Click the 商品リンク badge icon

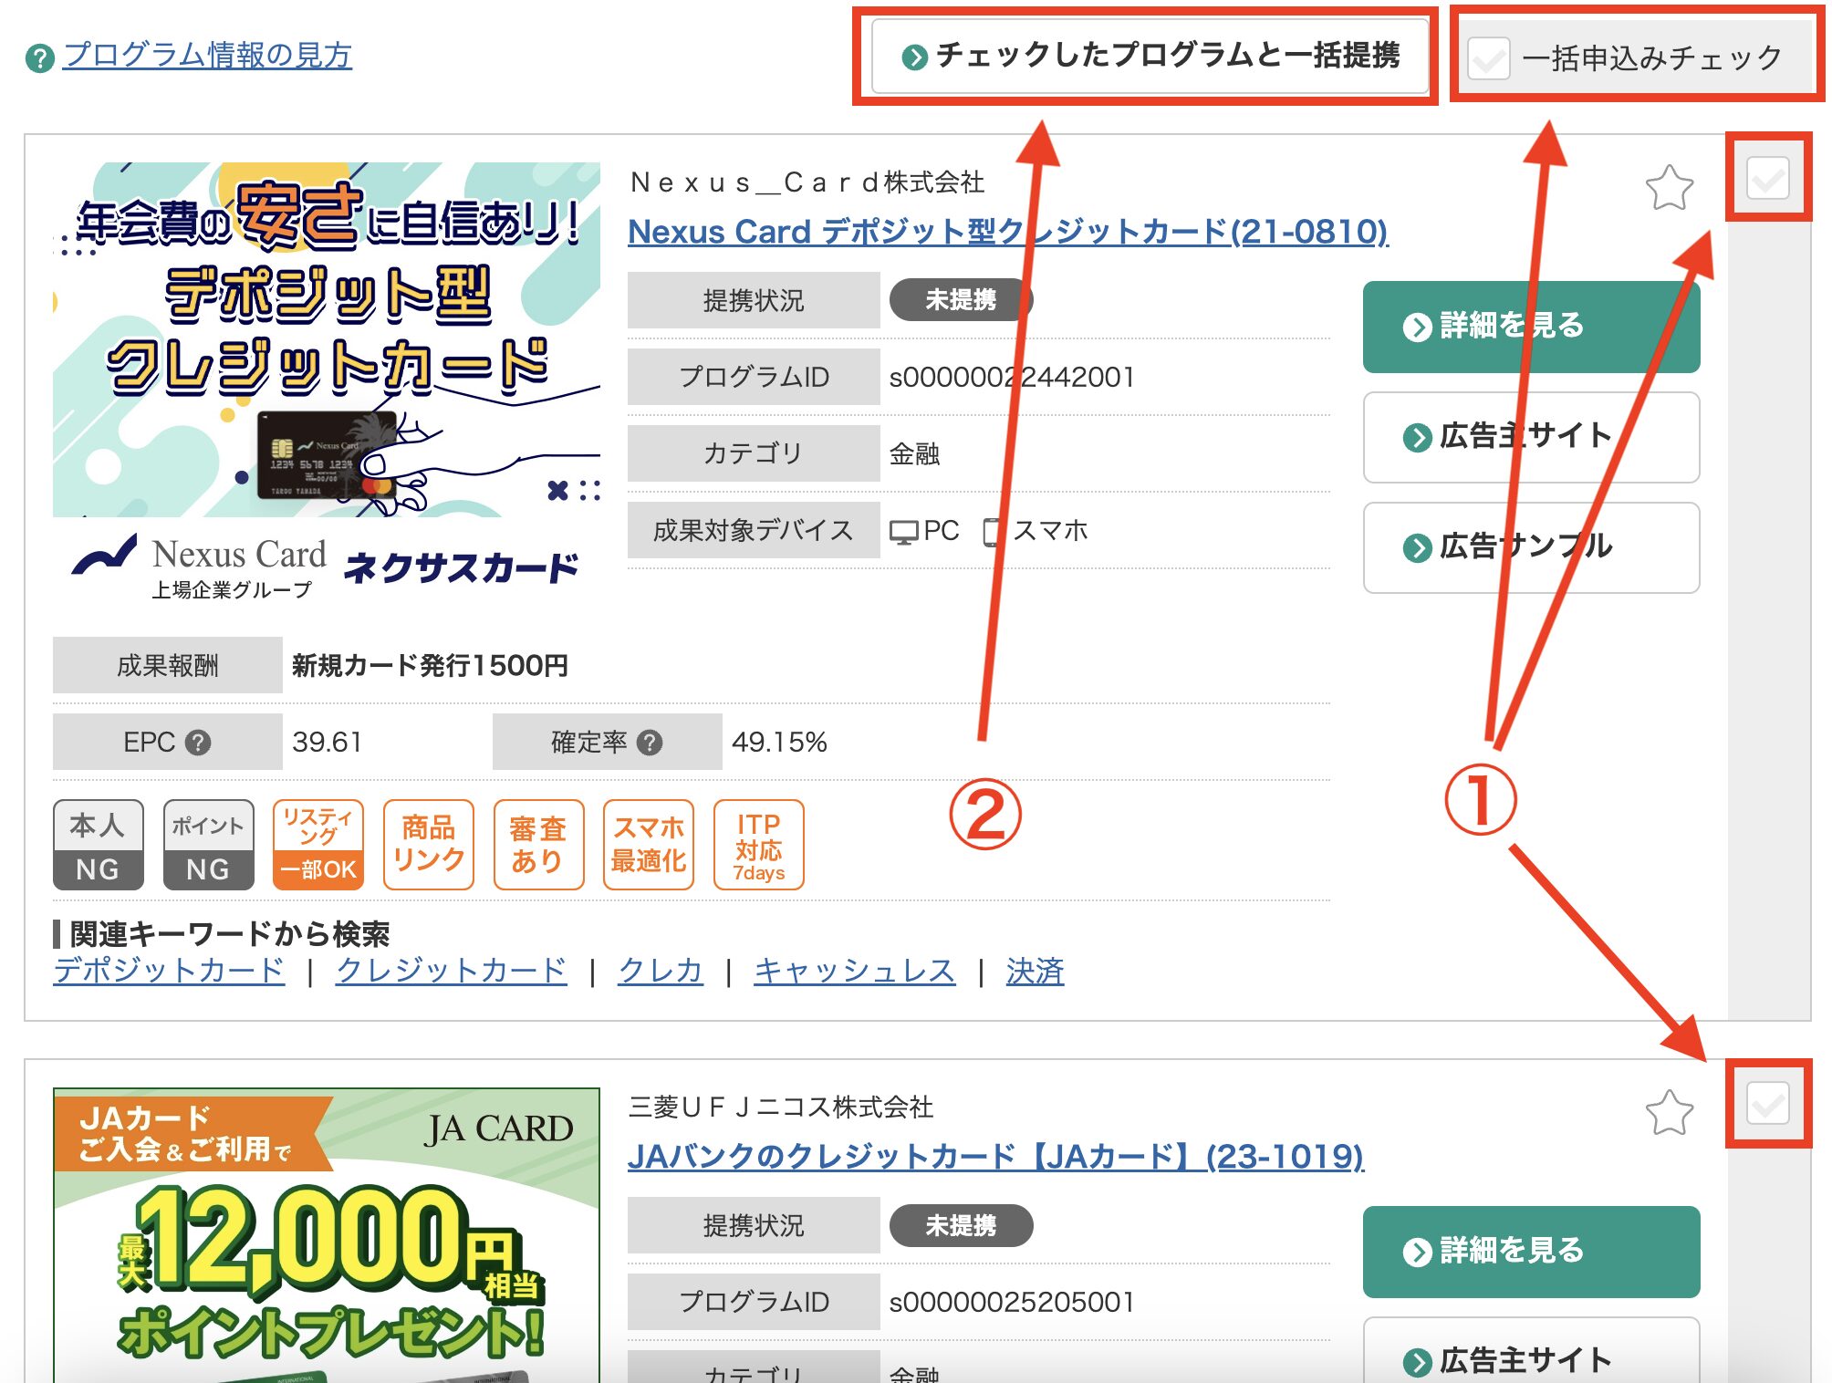429,845
